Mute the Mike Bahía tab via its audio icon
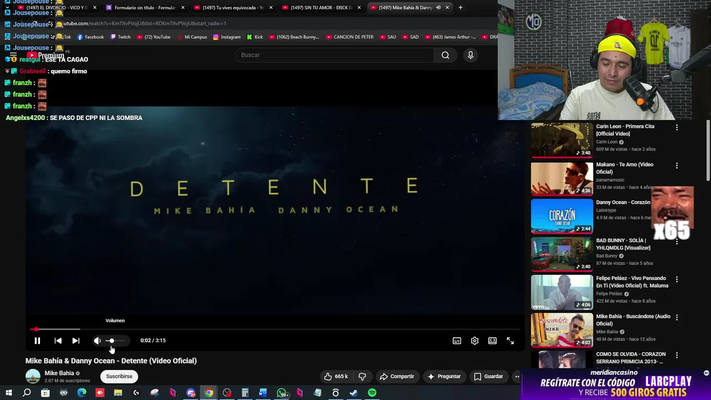The image size is (711, 400). point(438,8)
